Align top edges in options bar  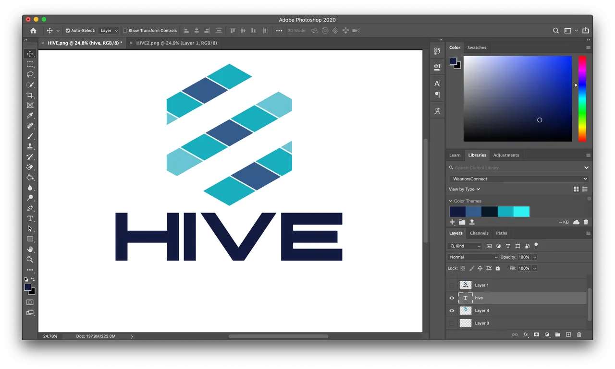(233, 30)
